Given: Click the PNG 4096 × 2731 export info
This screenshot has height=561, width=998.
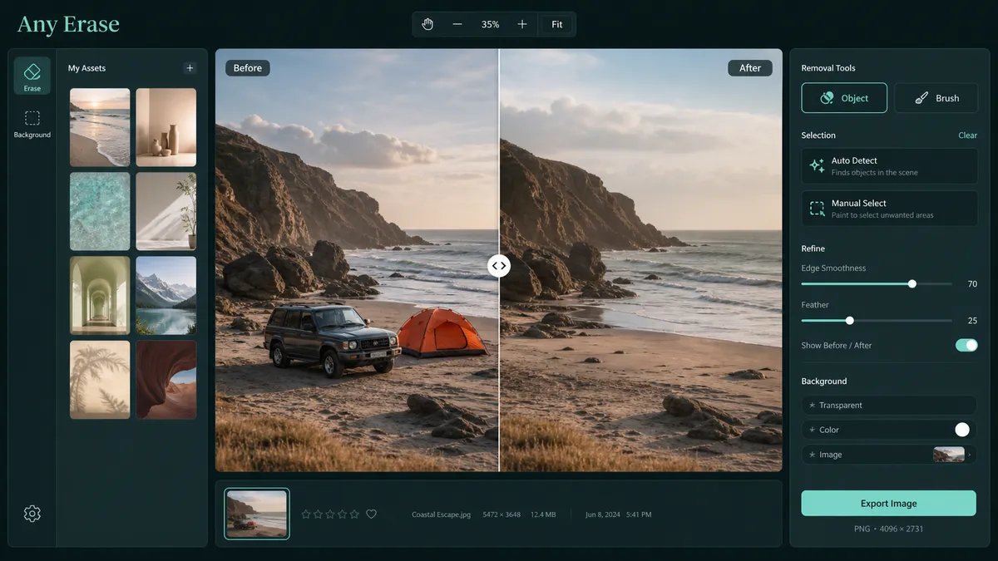Looking at the screenshot, I should (888, 529).
